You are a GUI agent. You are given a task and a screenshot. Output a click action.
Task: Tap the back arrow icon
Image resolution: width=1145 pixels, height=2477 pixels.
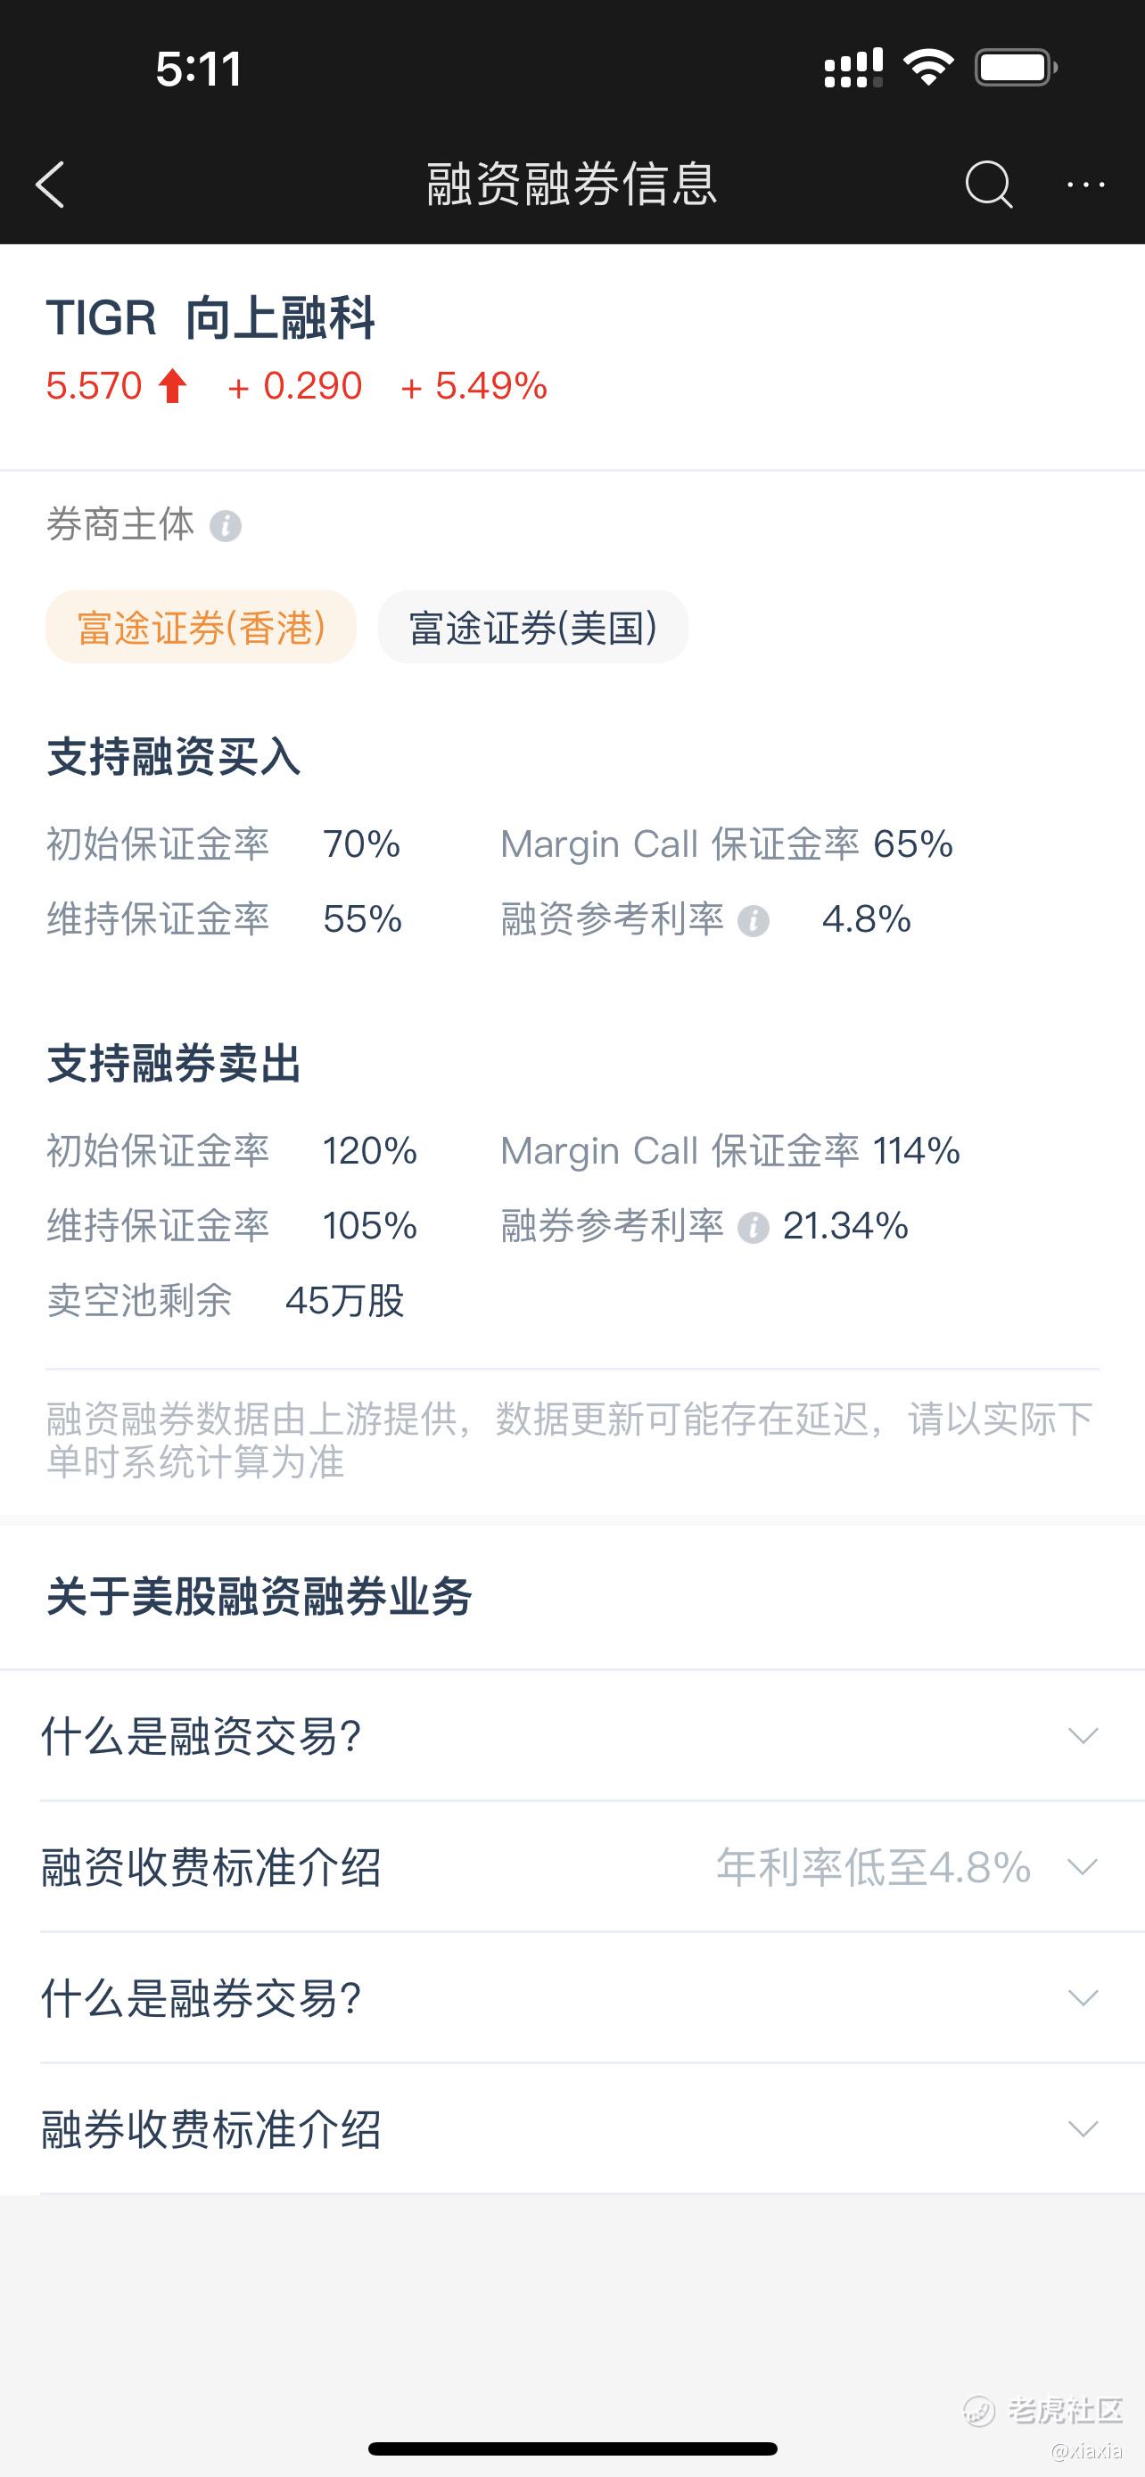50,185
